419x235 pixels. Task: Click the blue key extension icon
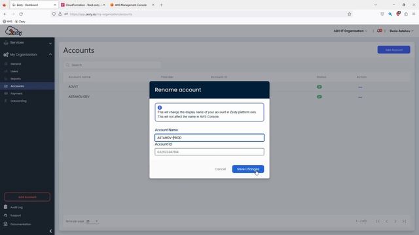pos(390,14)
